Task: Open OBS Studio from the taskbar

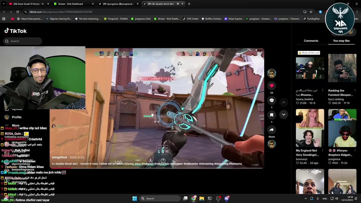Action: pyautogui.click(x=218, y=198)
